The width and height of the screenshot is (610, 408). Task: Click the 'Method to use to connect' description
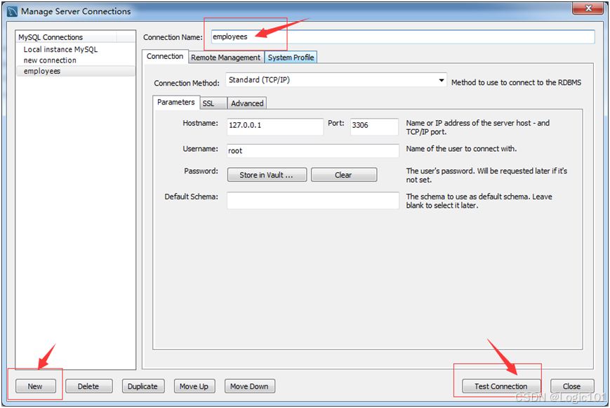point(516,83)
